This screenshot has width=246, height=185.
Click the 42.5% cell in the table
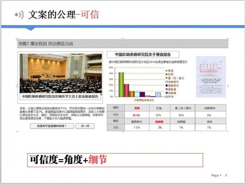point(136,115)
